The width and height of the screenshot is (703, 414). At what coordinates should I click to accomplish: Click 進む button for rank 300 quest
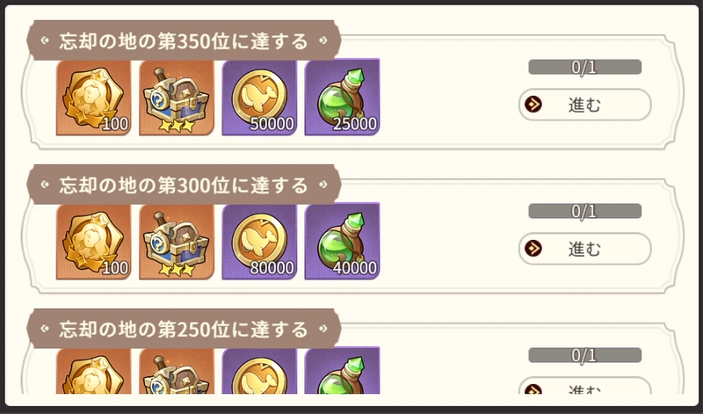[x=584, y=249]
